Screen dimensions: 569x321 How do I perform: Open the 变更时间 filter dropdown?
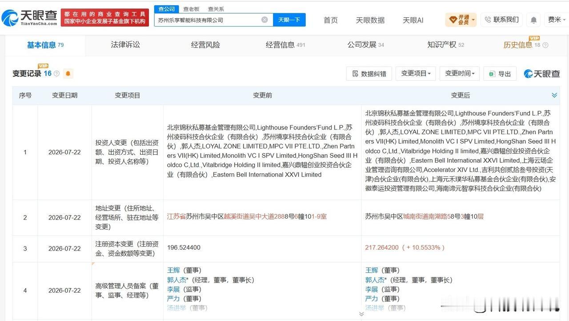(460, 74)
